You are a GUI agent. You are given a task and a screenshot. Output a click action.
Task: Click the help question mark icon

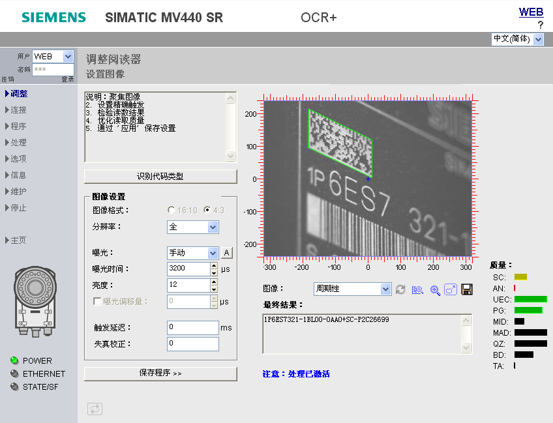click(540, 25)
